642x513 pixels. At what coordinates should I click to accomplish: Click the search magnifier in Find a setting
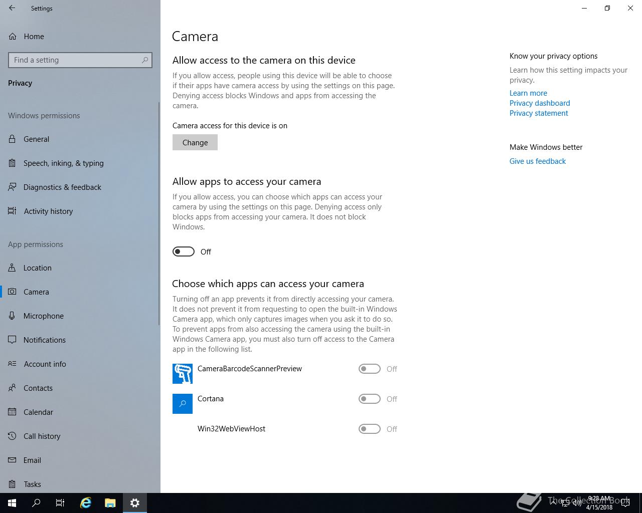(x=145, y=60)
